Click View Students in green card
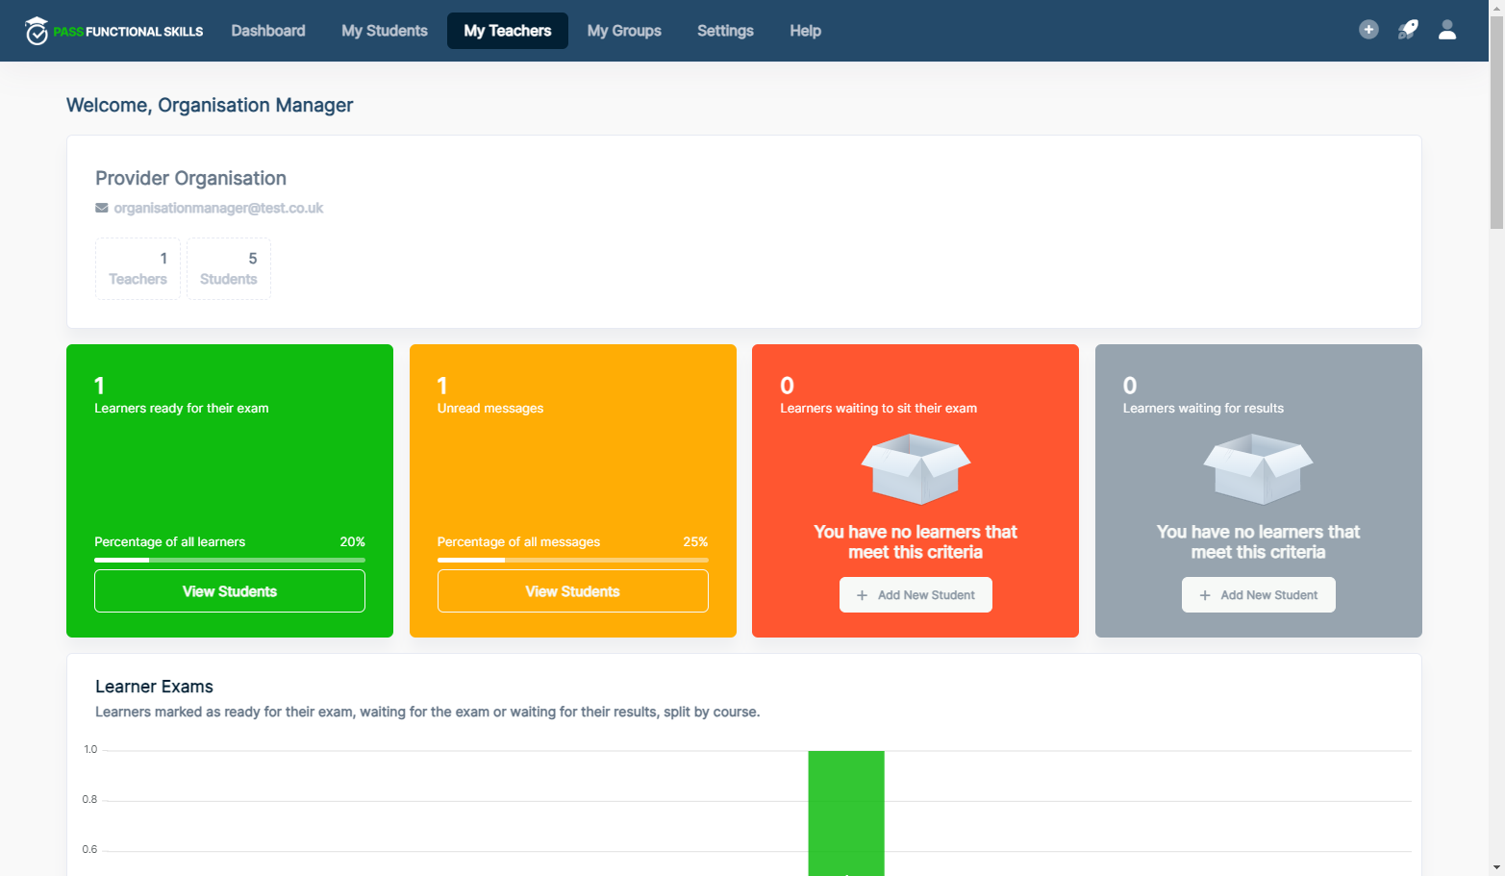The width and height of the screenshot is (1505, 876). [x=230, y=591]
